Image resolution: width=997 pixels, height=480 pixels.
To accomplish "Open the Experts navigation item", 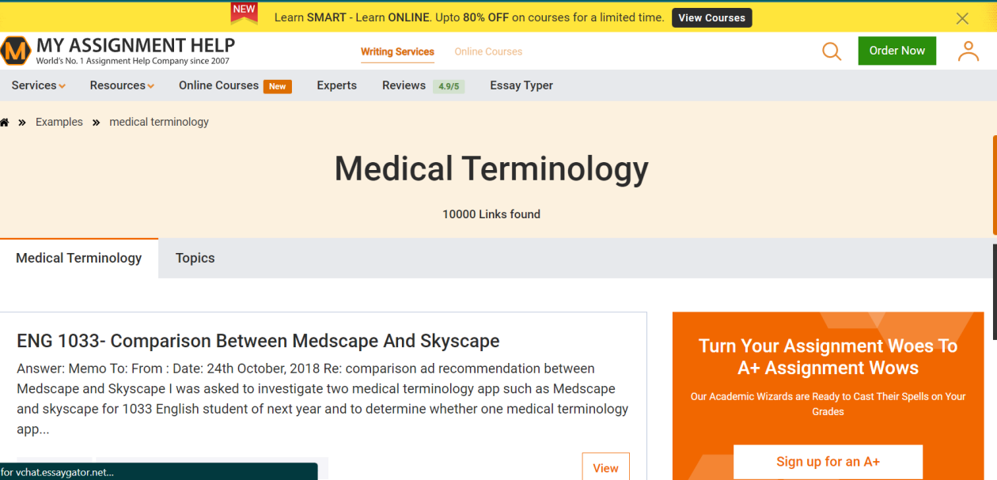I will (336, 85).
